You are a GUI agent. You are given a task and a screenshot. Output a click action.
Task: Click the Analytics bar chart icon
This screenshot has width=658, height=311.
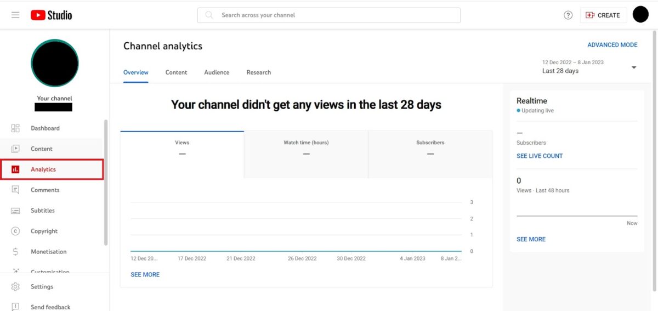(x=15, y=169)
